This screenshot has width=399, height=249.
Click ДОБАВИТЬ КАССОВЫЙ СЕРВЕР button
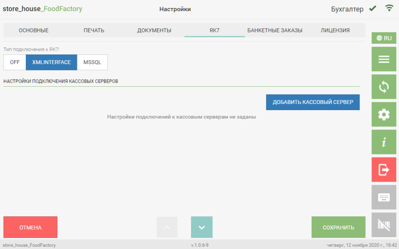point(313,102)
